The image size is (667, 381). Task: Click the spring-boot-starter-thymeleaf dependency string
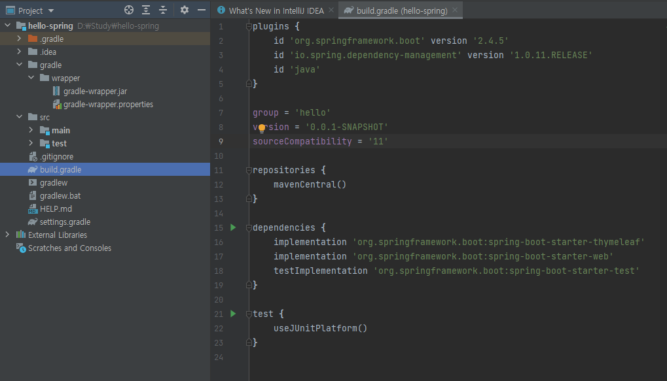point(498,242)
